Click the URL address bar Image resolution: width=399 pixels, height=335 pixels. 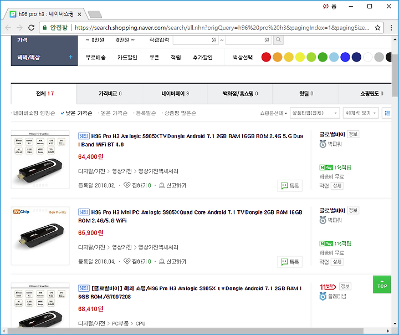click(222, 28)
